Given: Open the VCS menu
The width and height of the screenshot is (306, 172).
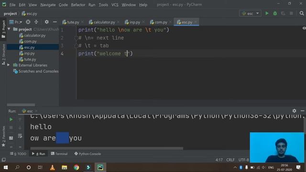Looking at the screenshot, I should (115, 5).
